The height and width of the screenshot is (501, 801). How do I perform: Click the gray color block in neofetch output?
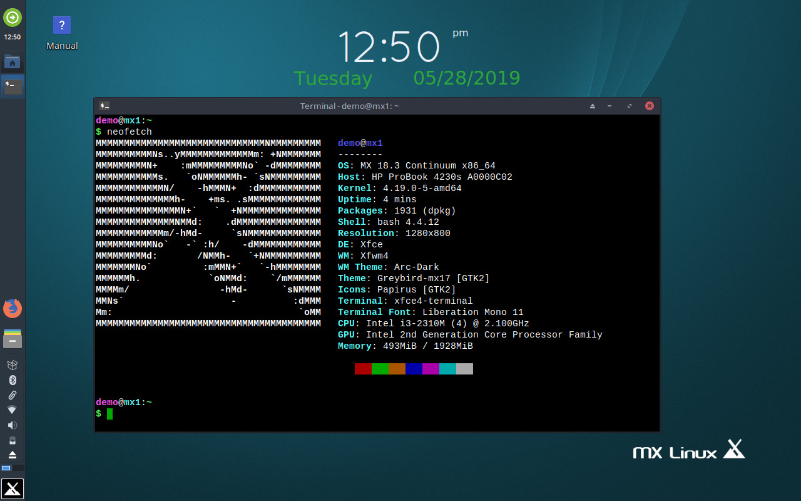(x=464, y=369)
